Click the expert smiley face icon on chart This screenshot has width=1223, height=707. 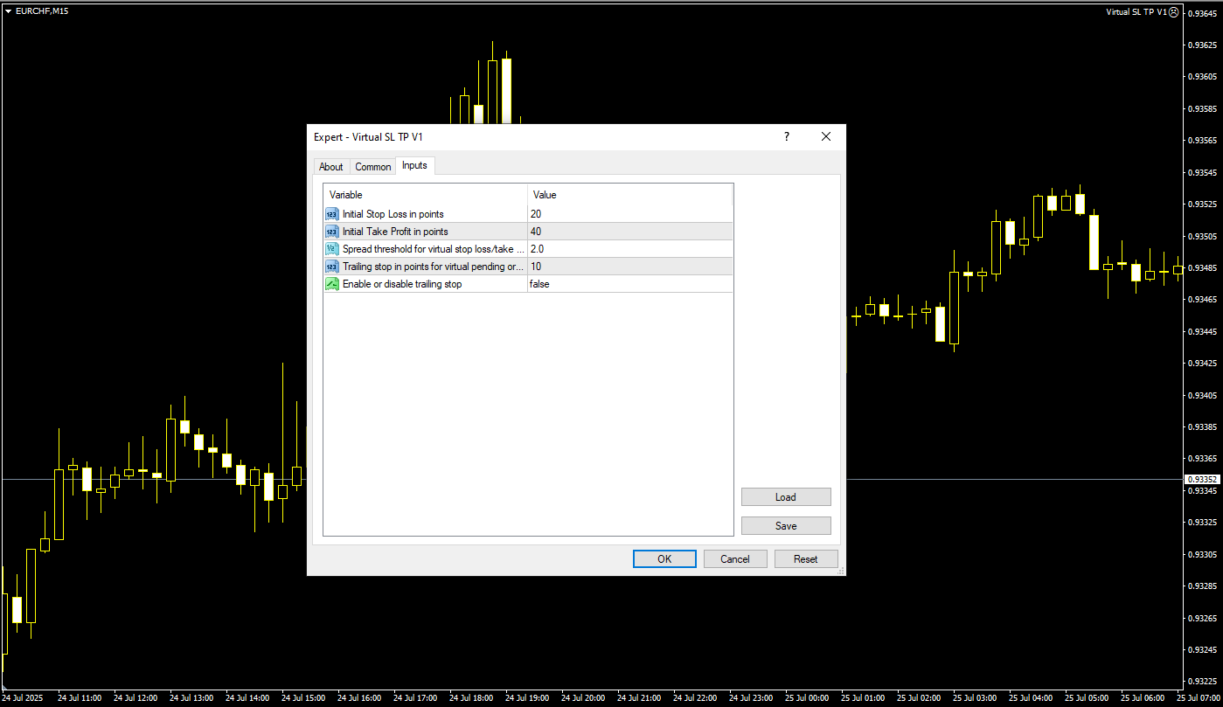coord(1174,12)
